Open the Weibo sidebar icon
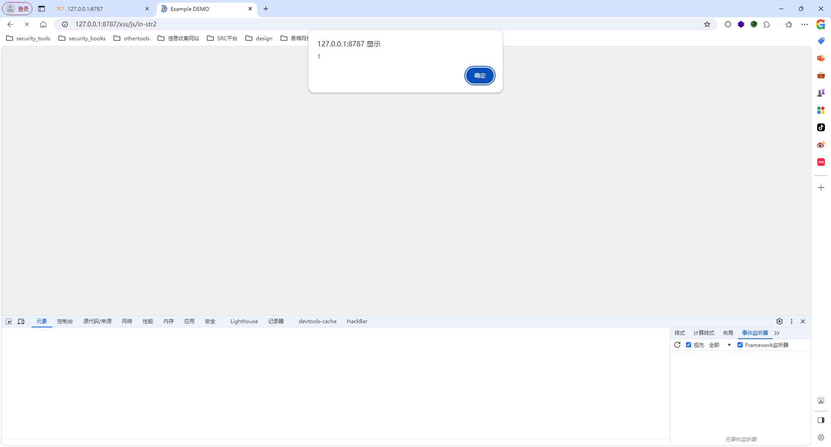Image resolution: width=831 pixels, height=447 pixels. [821, 145]
